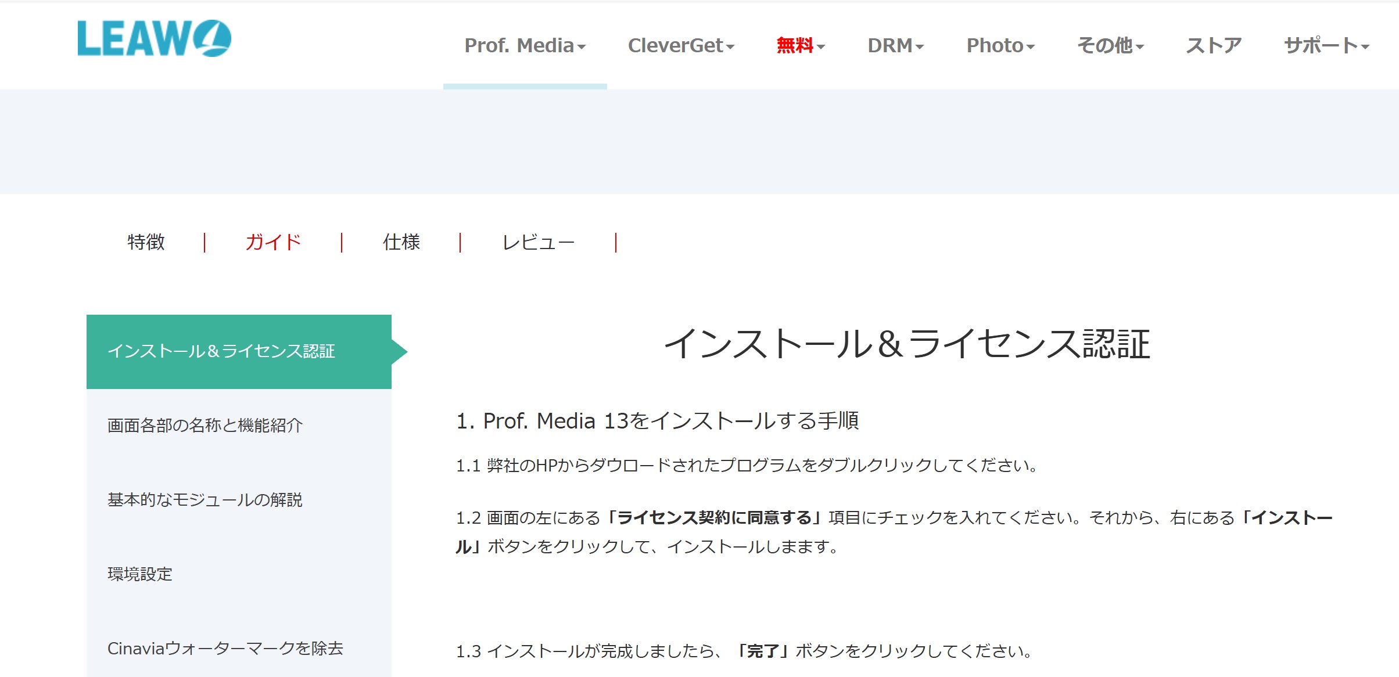Screen dimensions: 1399x677
Task: Open Cinaviaウォーターマークを除去 sidebar entry
Action: coord(225,649)
